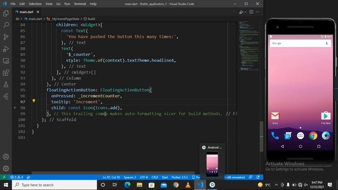Click the feedback icon in status bar
338x190 pixels.
[250, 177]
